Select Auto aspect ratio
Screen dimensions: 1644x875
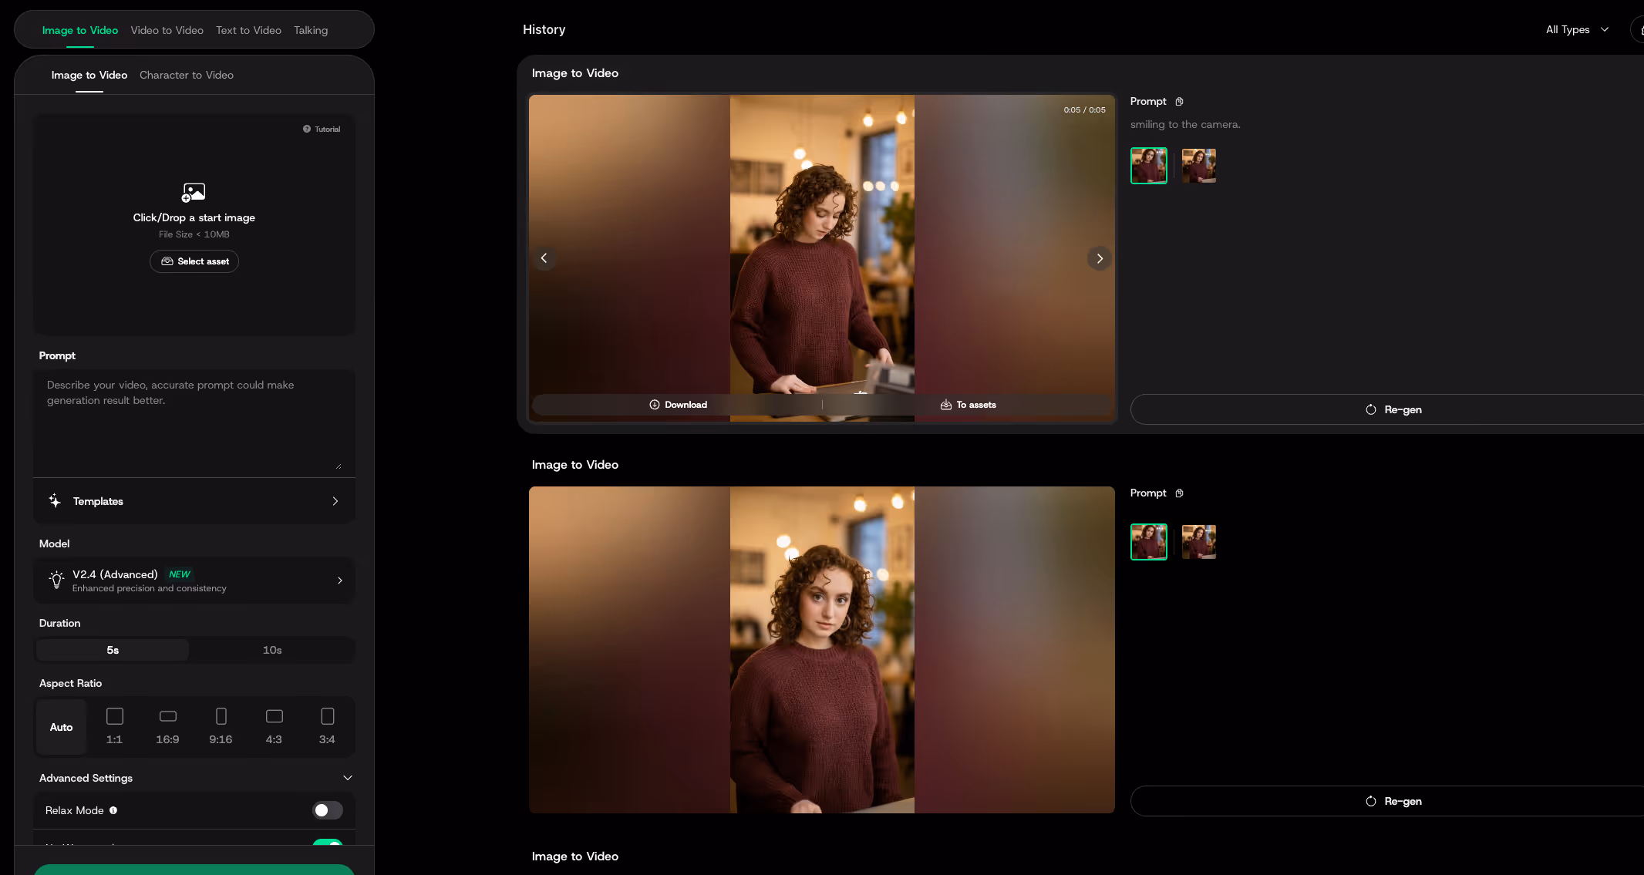(61, 727)
